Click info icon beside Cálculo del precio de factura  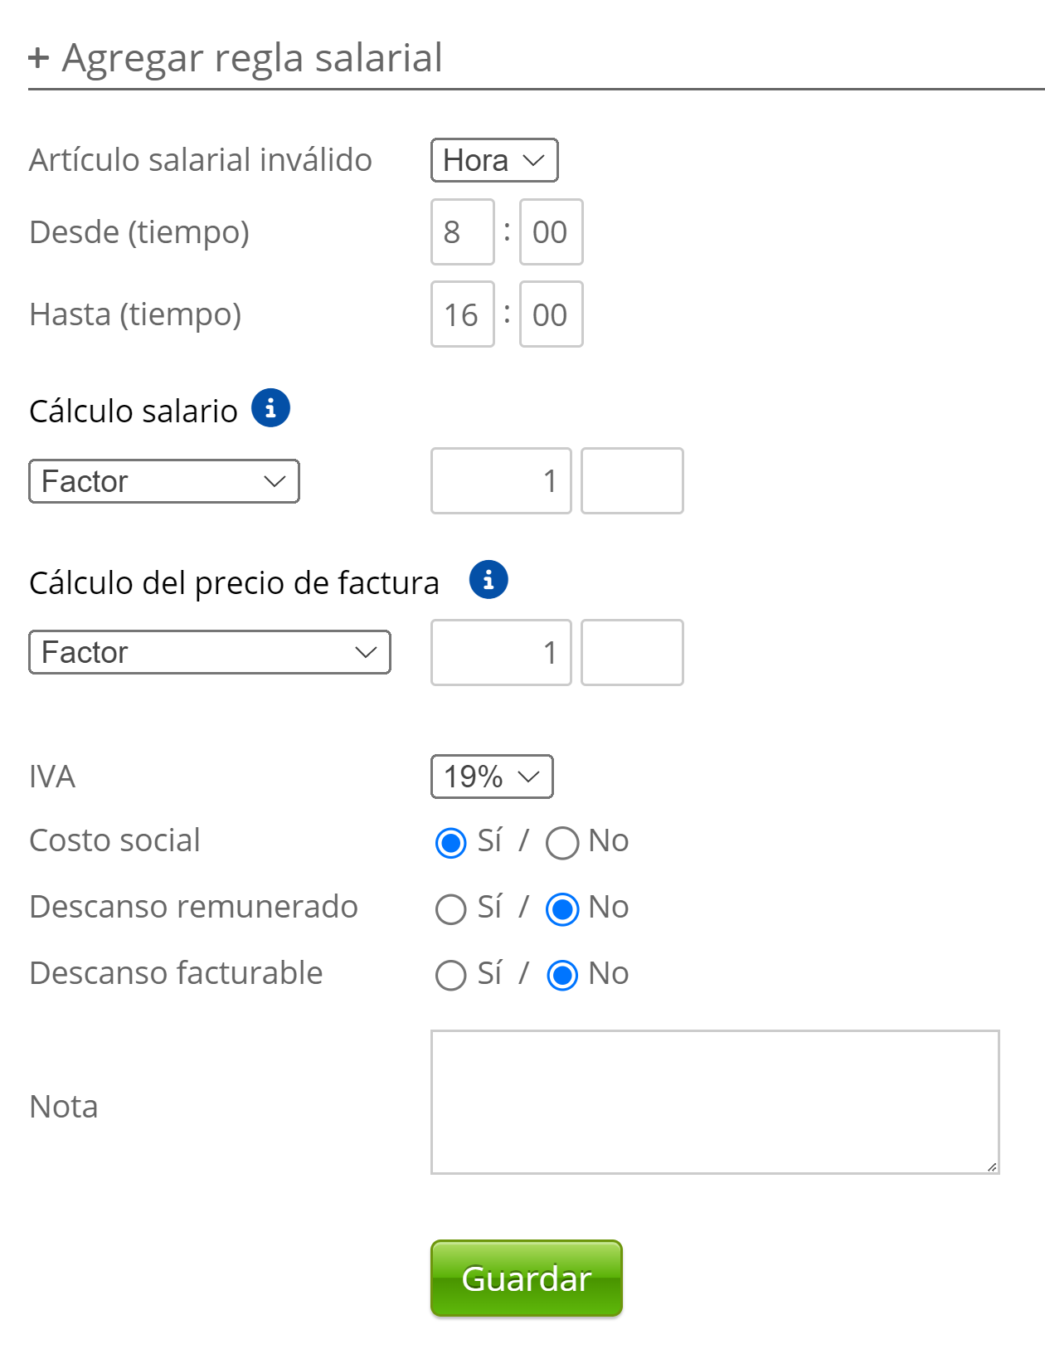(488, 580)
